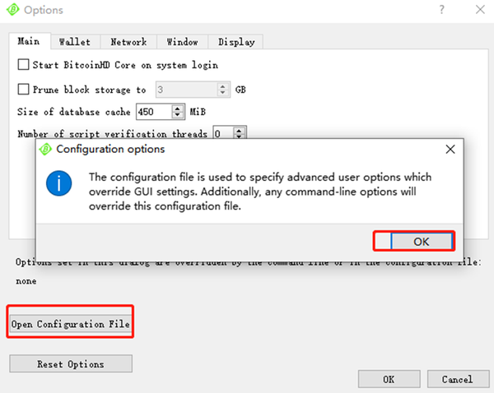Click the blue info icon in the dialog
This screenshot has width=494, height=393.
click(59, 183)
